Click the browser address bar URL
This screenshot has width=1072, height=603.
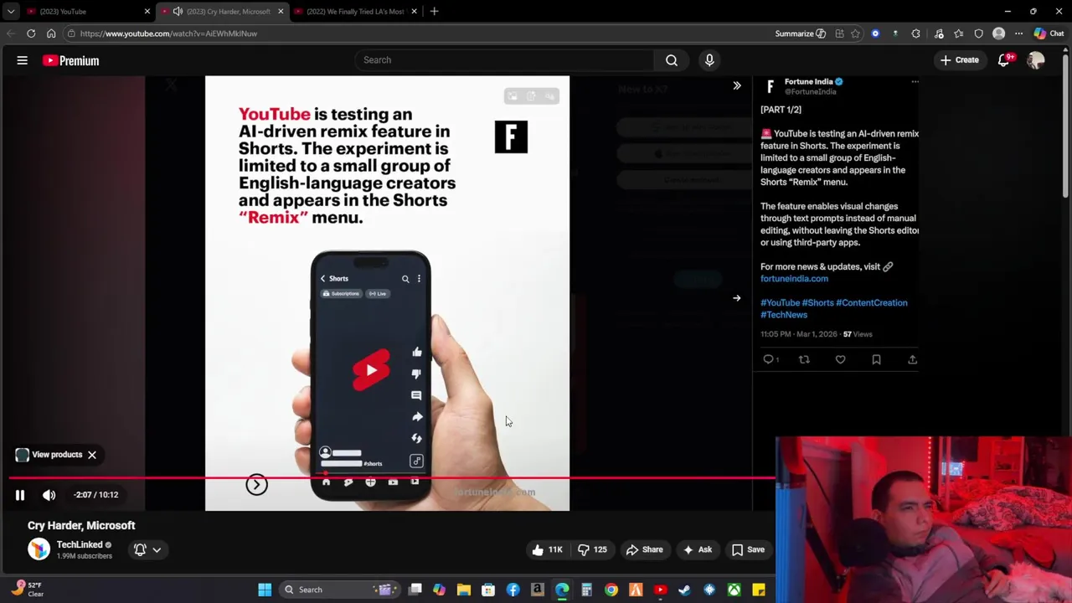[168, 33]
